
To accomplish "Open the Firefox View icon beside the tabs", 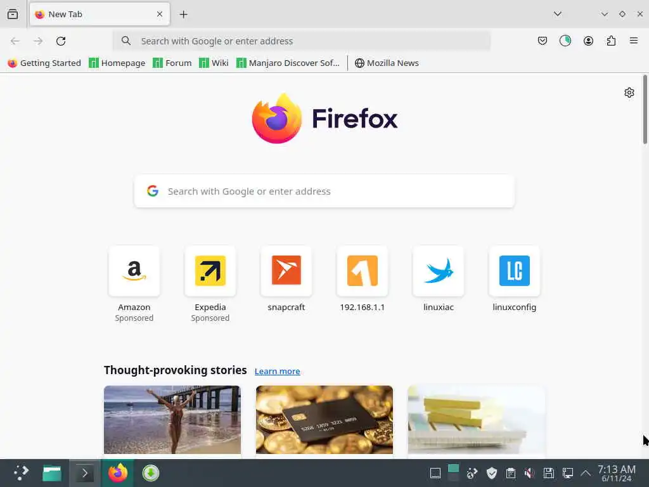I will point(13,14).
